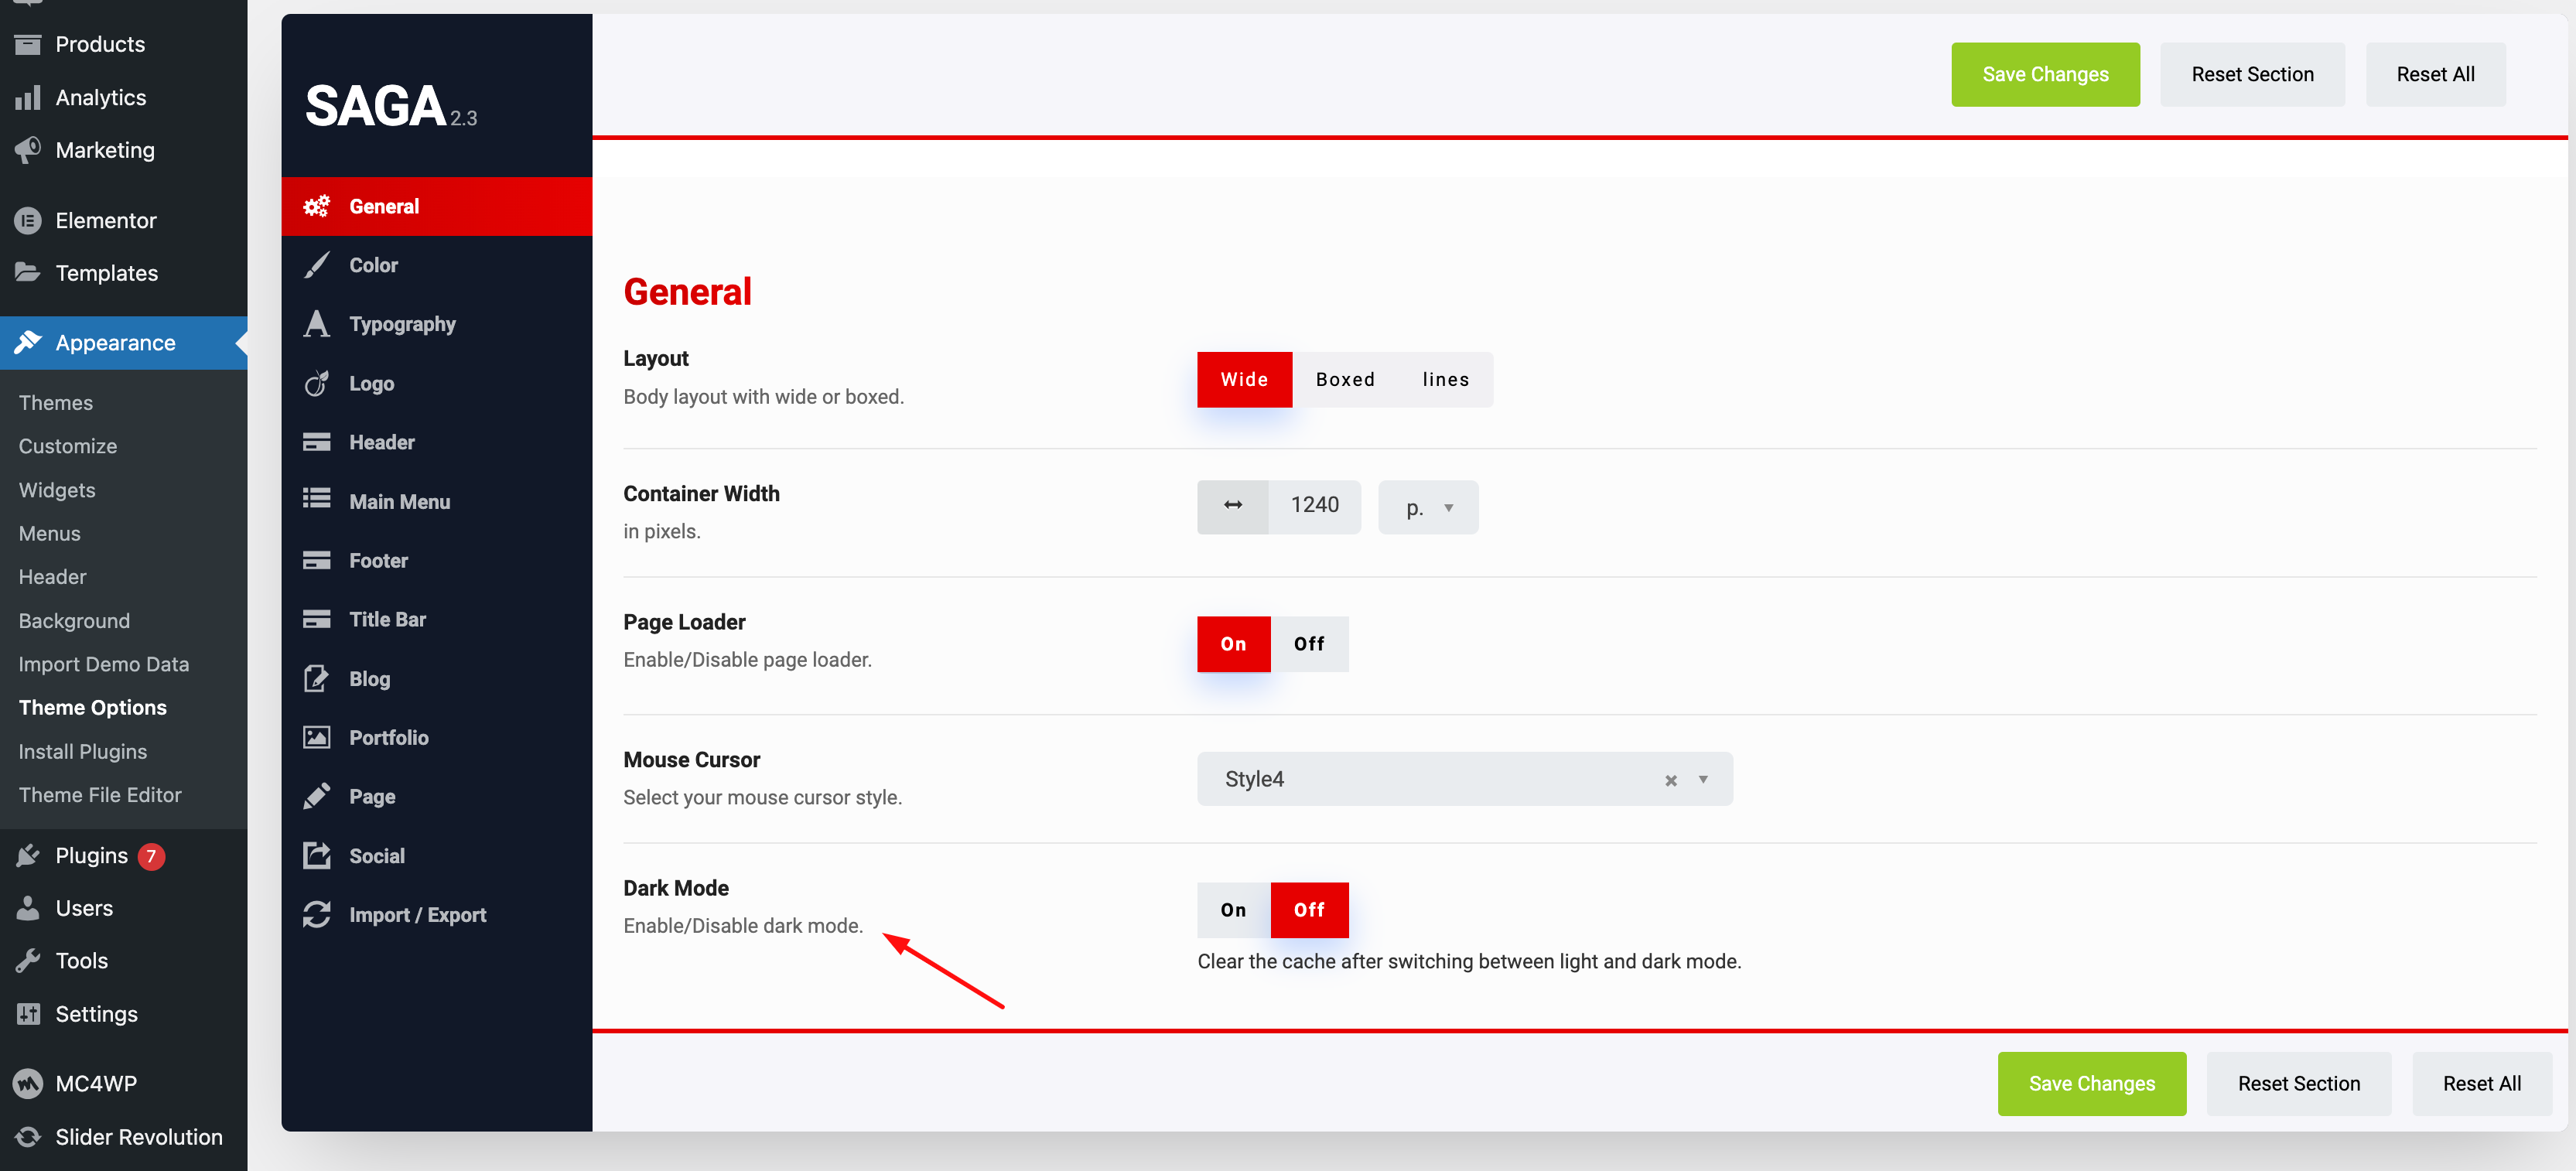
Task: Open Widgets under Appearance
Action: [57, 490]
